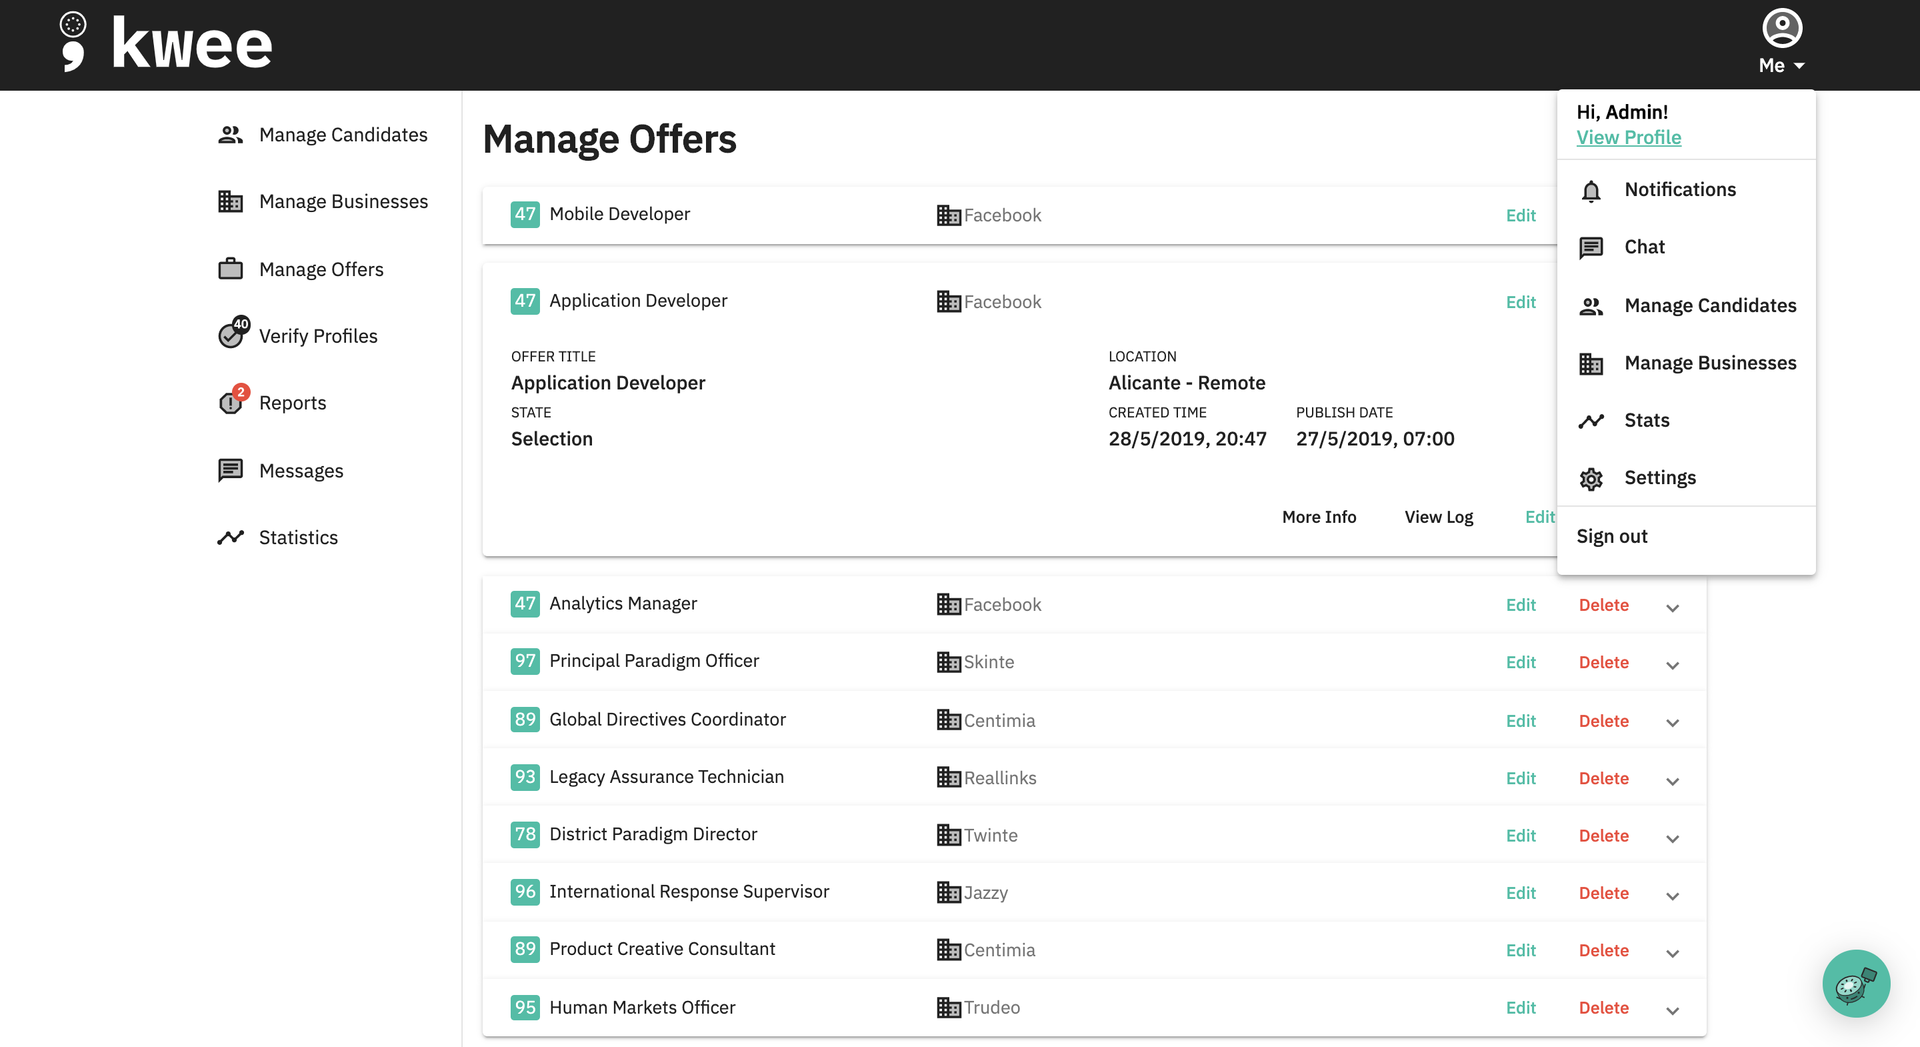The image size is (1920, 1047).
Task: Click the Alicante - Remote location value
Action: [1187, 383]
